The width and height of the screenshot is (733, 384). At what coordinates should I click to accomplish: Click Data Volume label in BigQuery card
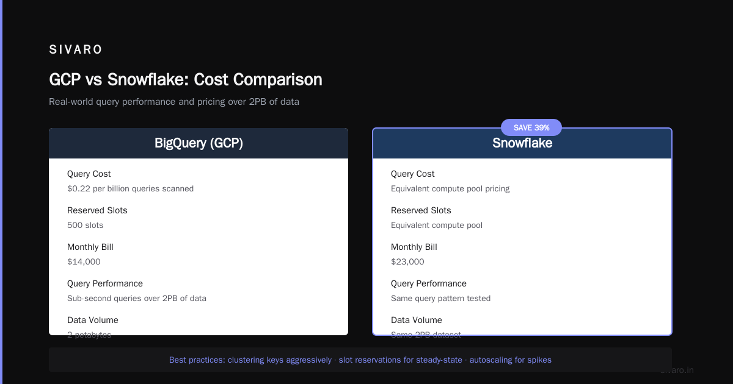93,320
